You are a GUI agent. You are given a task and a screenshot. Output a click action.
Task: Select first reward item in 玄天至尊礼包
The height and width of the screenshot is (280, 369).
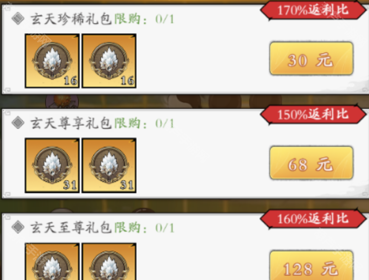(x=52, y=262)
